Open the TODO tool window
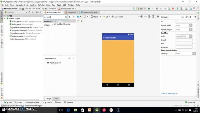Screen dimensions: 200x113 [x=18, y=102]
